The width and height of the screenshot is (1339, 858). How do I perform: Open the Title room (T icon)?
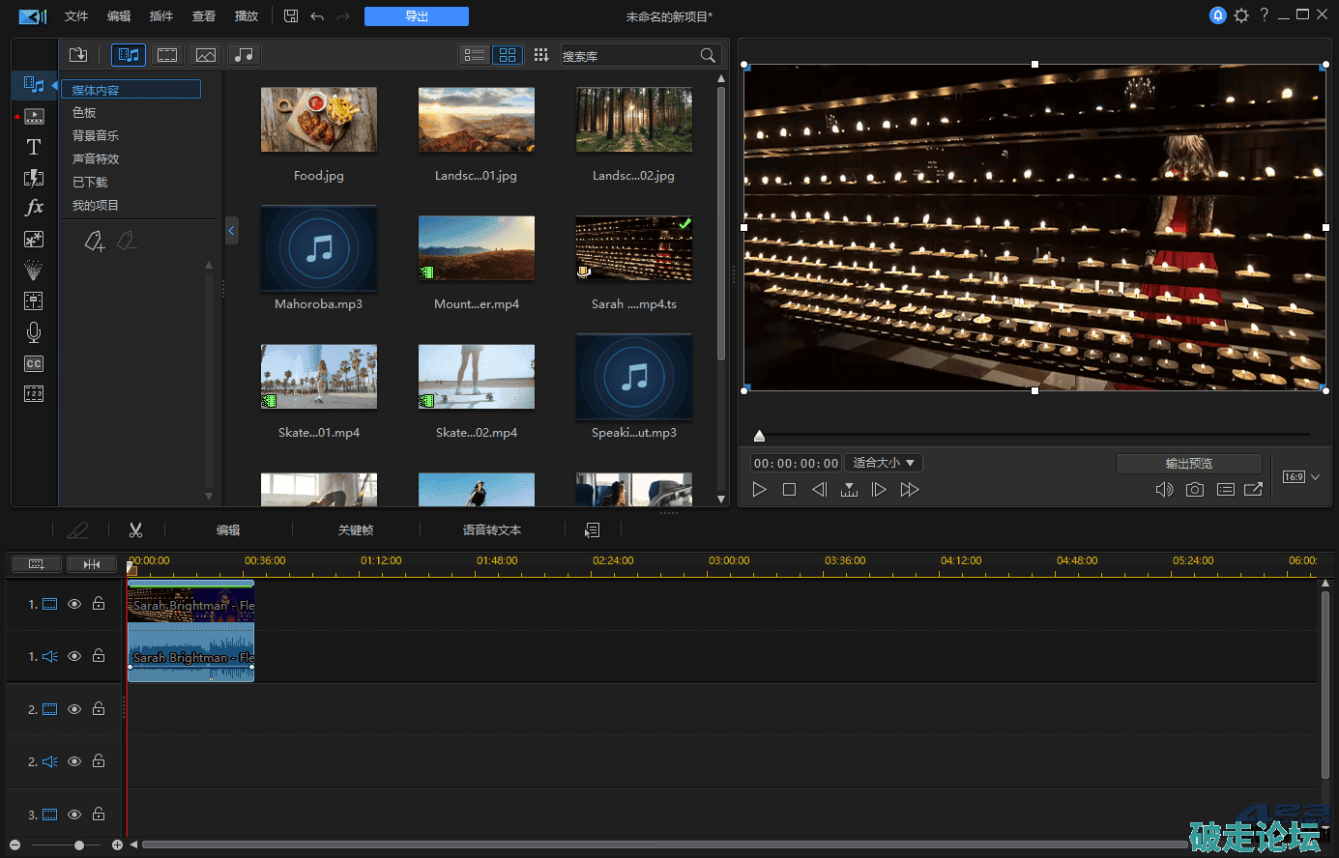click(34, 147)
